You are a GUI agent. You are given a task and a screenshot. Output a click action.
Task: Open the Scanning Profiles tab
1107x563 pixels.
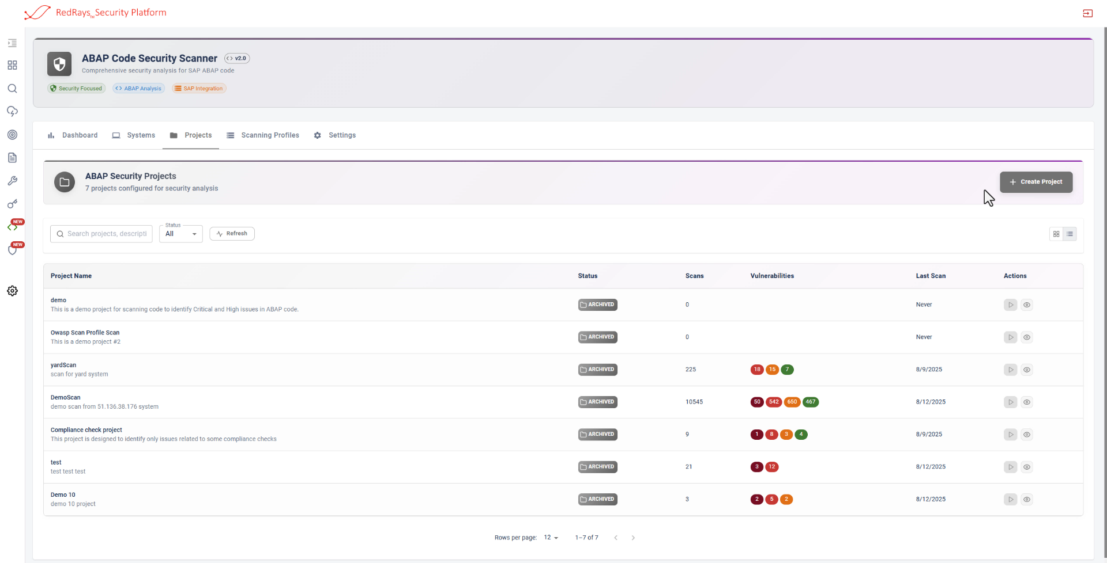pos(263,135)
